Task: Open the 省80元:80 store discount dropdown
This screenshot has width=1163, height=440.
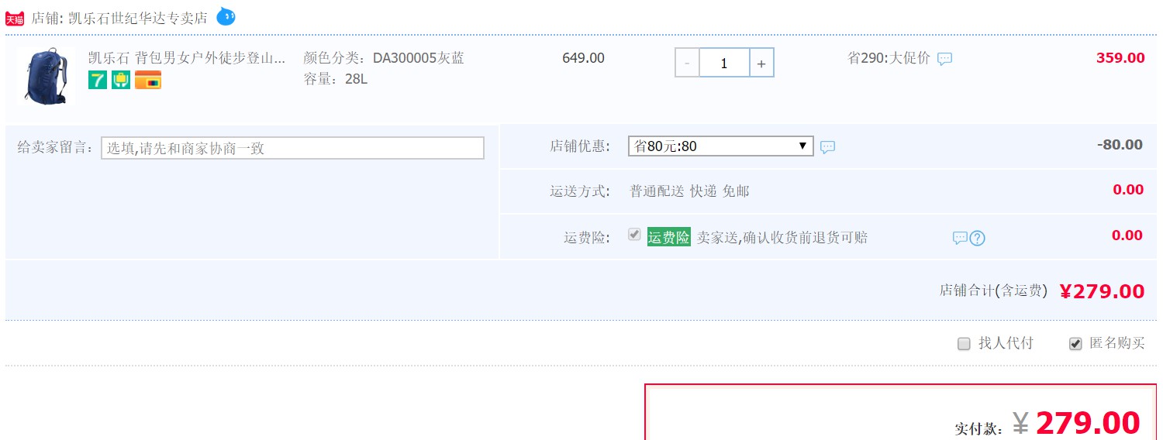Action: [x=720, y=146]
